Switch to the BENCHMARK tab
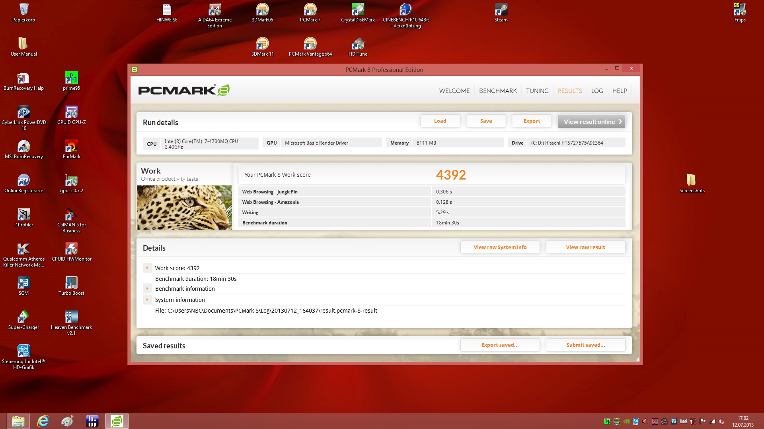This screenshot has width=764, height=429. [498, 91]
